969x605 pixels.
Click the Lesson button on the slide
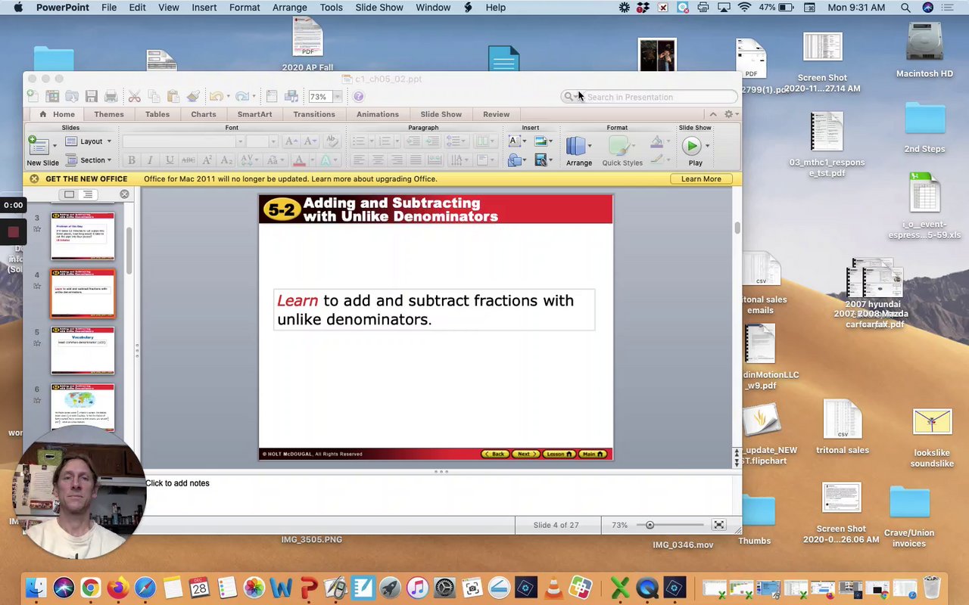tap(559, 454)
